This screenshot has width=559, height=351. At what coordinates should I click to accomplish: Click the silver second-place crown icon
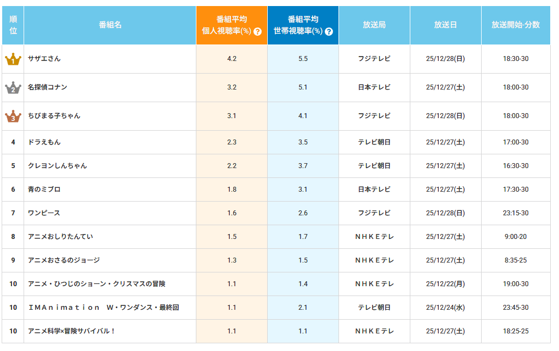pos(13,88)
